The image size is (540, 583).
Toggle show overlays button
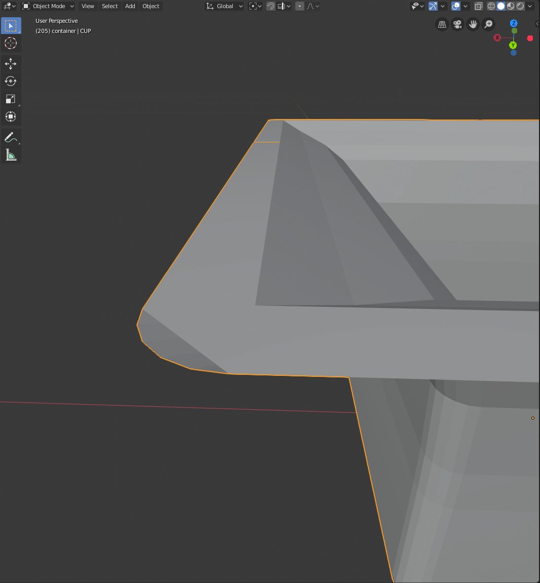[456, 6]
